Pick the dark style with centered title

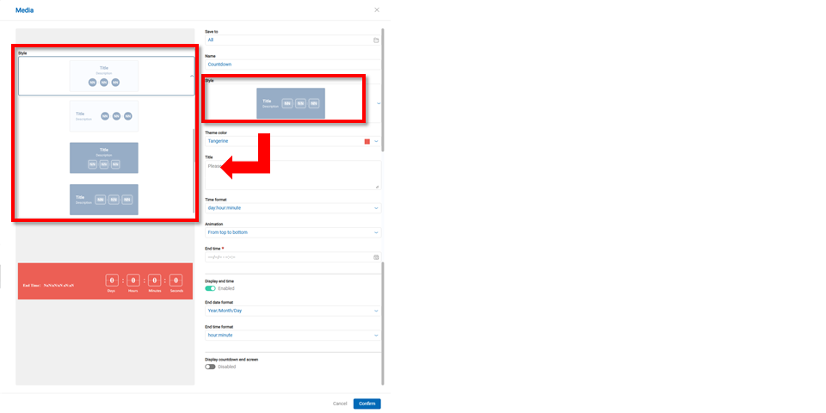(103, 157)
